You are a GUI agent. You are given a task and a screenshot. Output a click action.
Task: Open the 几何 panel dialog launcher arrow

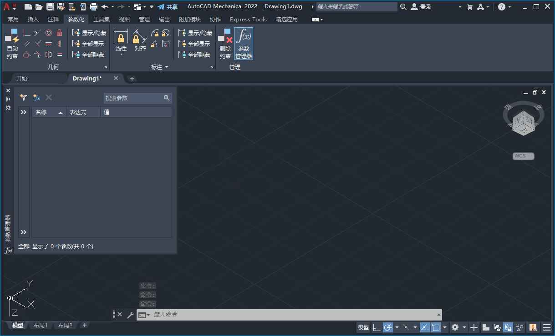point(106,67)
